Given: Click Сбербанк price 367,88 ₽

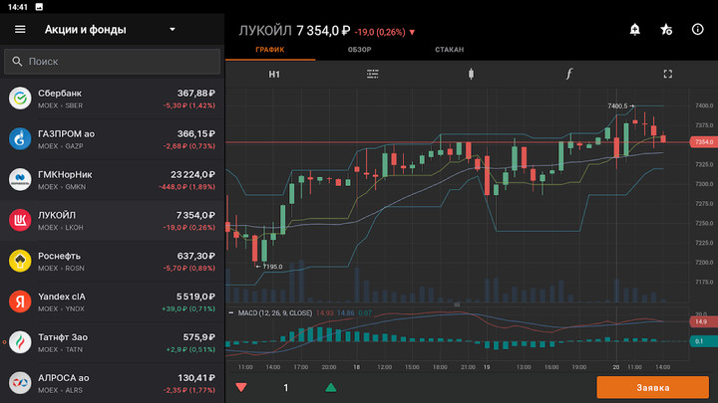Looking at the screenshot, I should click(196, 94).
